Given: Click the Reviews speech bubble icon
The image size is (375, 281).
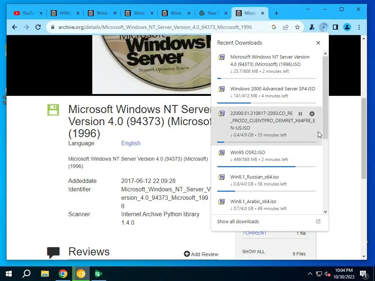Looking at the screenshot, I should click(x=53, y=253).
